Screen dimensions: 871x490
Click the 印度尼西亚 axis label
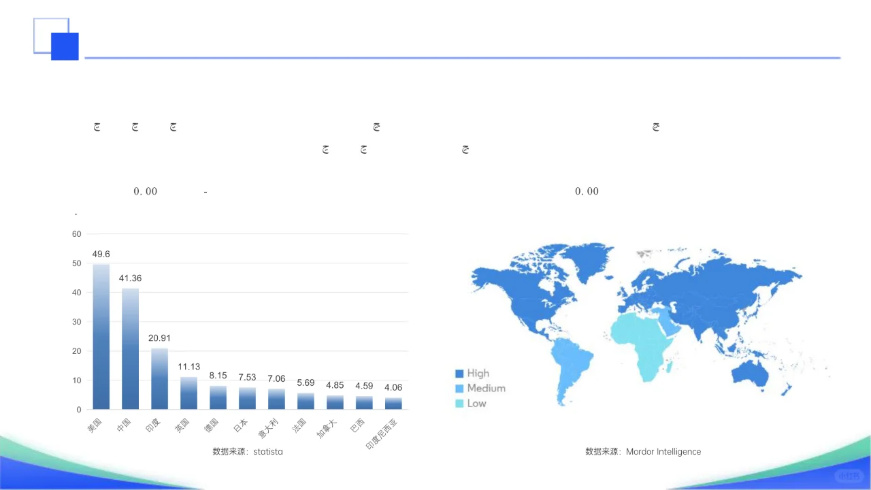382,434
